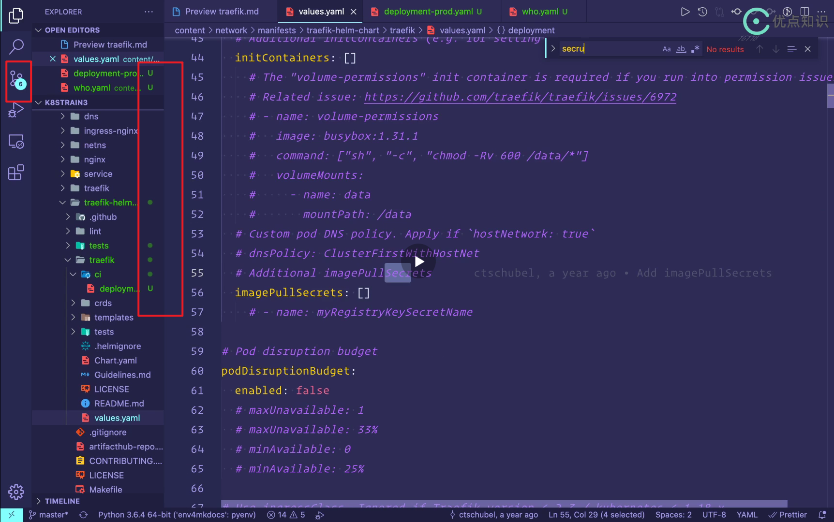Image resolution: width=834 pixels, height=522 pixels.
Task: Open Source Control view with 6 changes
Action: pos(17,80)
